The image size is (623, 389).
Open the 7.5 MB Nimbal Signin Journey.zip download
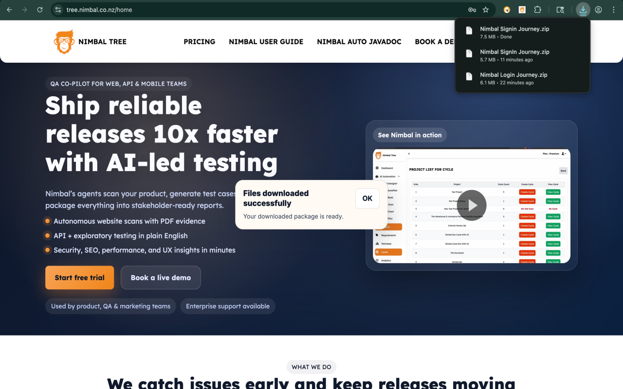tap(522, 33)
